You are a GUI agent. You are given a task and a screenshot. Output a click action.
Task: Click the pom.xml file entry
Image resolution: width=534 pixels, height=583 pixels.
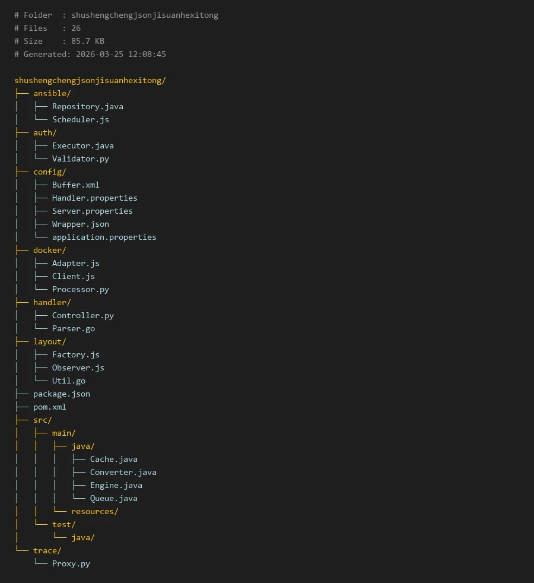[49, 407]
